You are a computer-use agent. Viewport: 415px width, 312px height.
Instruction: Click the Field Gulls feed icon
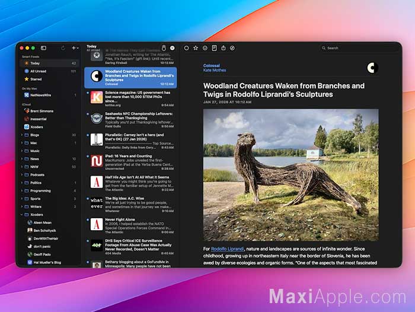97,119
